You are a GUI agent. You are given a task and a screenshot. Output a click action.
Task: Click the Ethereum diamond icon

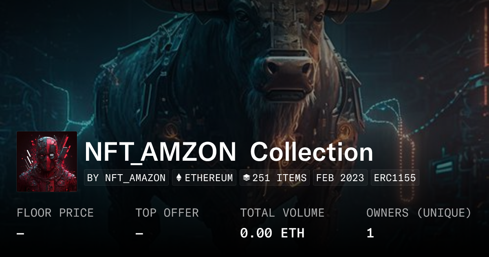pyautogui.click(x=179, y=178)
